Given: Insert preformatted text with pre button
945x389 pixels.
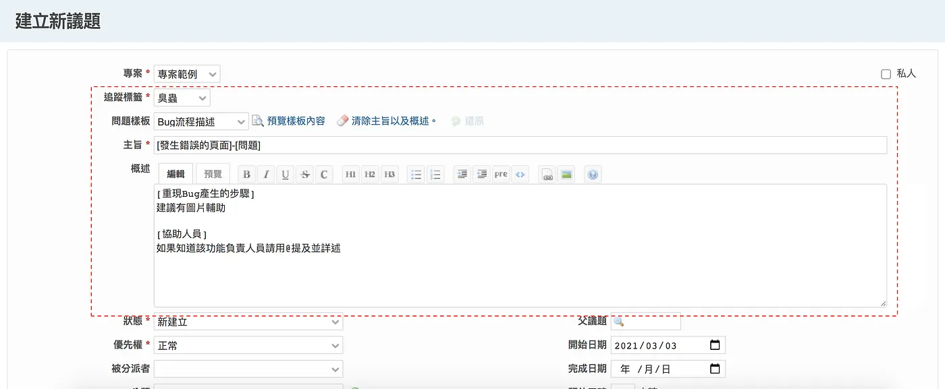Looking at the screenshot, I should click(501, 174).
